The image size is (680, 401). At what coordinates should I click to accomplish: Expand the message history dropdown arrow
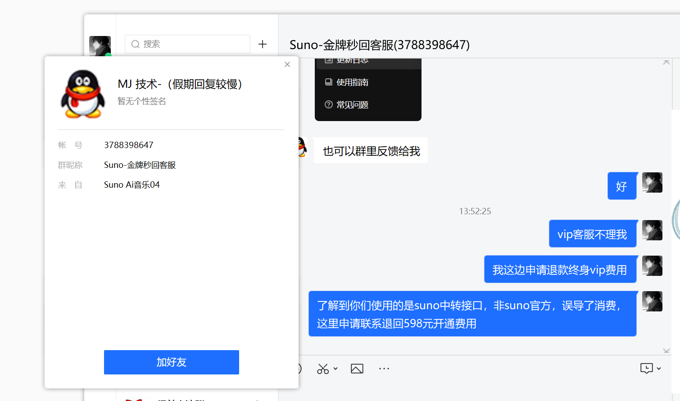click(659, 369)
